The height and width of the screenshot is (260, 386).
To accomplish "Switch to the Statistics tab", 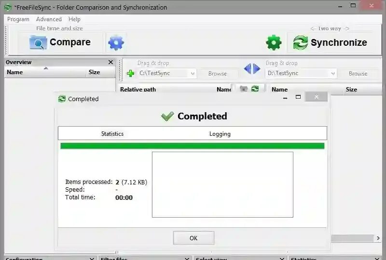I will (x=112, y=134).
